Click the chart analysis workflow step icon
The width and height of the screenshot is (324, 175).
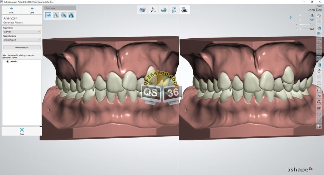click(x=174, y=10)
